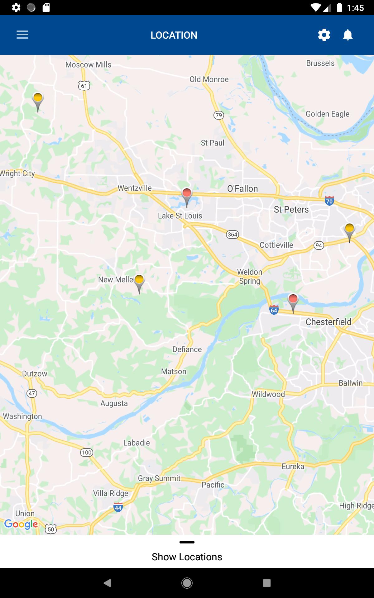Tap the yellow pin east of St Peters
The image size is (374, 598).
tap(349, 233)
